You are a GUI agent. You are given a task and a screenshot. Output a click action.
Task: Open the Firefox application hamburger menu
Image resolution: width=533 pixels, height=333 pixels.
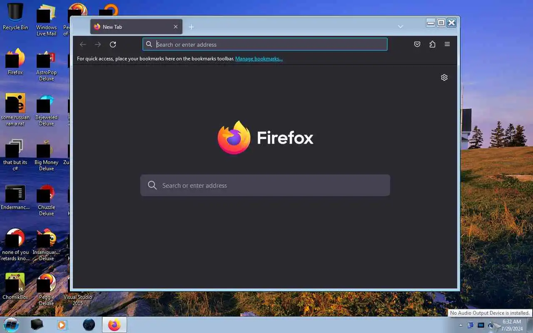pos(447,45)
